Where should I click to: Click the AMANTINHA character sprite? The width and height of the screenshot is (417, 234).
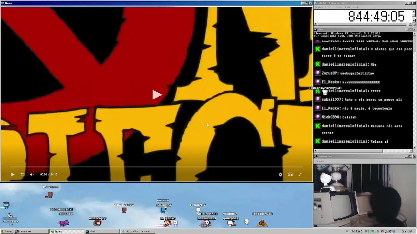(49, 195)
